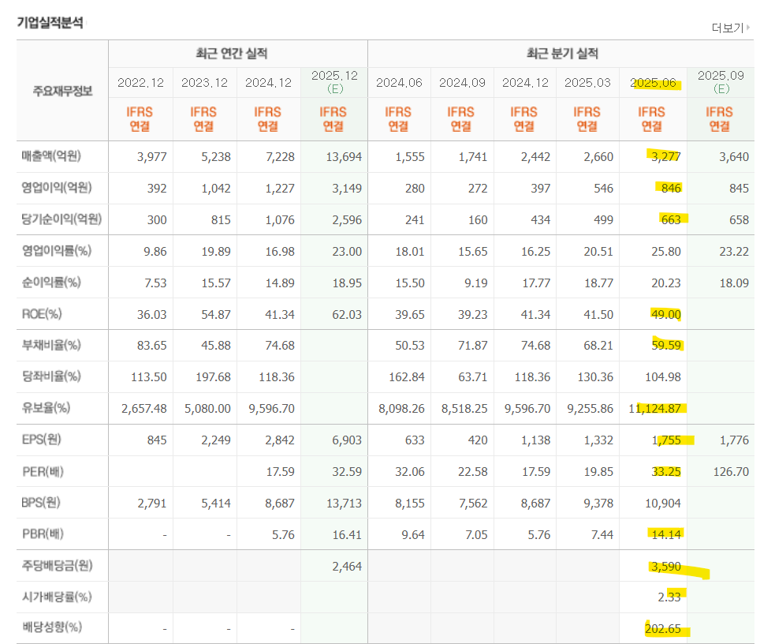Click the highlighted EPS value 1,755
This screenshot has height=644, width=760.
tap(666, 440)
